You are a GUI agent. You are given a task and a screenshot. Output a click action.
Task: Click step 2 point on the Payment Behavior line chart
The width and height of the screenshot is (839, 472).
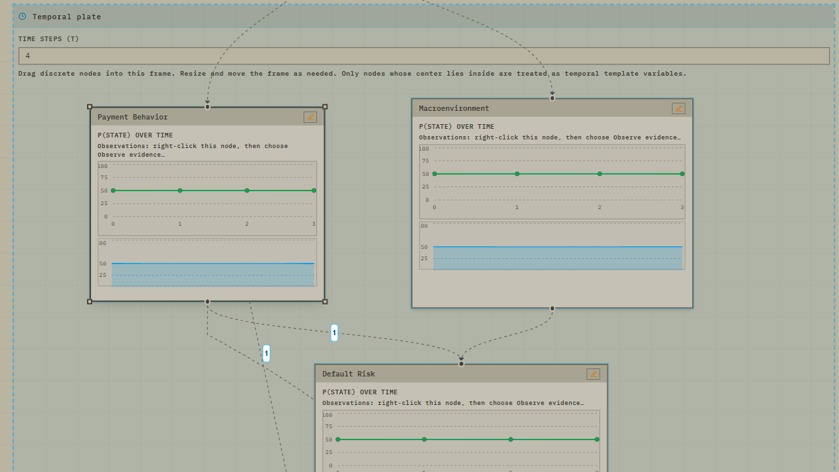(247, 191)
